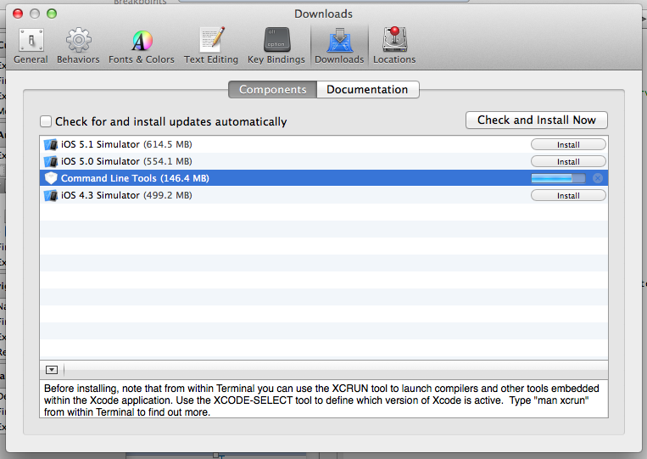Select the iOS 5.0 Simulator row text

[x=126, y=161]
